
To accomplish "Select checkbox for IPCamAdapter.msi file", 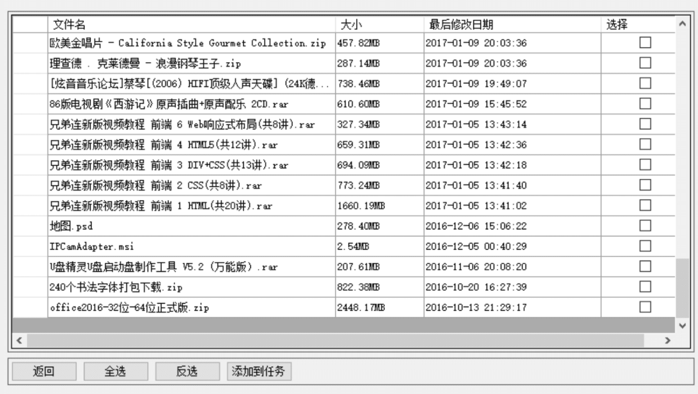I will tap(645, 246).
